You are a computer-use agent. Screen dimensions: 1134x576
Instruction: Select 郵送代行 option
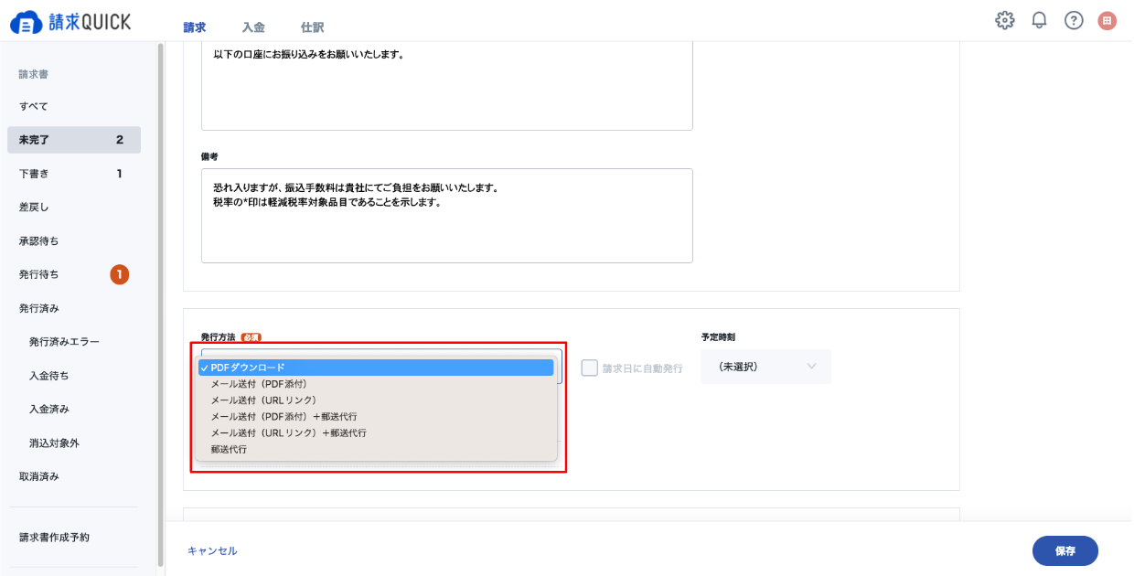[x=376, y=450]
